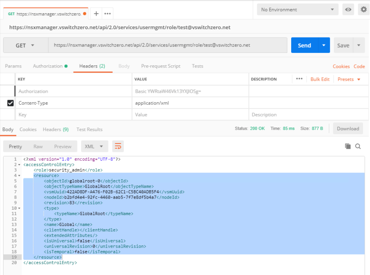Switch response view to Raw

38,146
